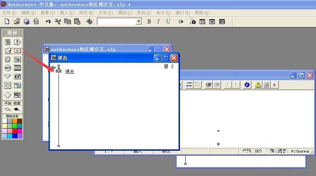Screen dimensions: 316x176
Task: Open a file using the toolbar folder icon
Action: click(17, 21)
